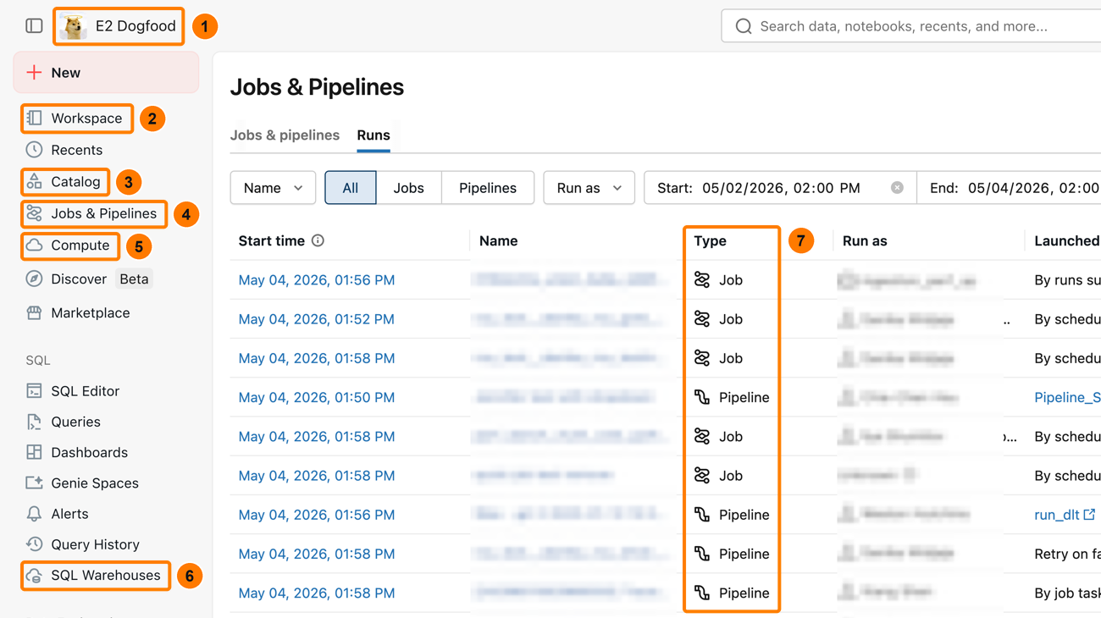Filter runs to Jobs only
This screenshot has width=1101, height=618.
pos(409,188)
